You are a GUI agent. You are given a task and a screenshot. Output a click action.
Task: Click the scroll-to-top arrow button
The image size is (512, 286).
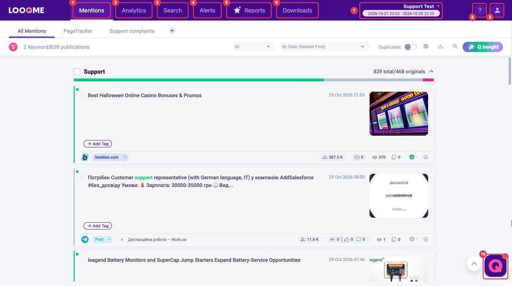[474, 264]
